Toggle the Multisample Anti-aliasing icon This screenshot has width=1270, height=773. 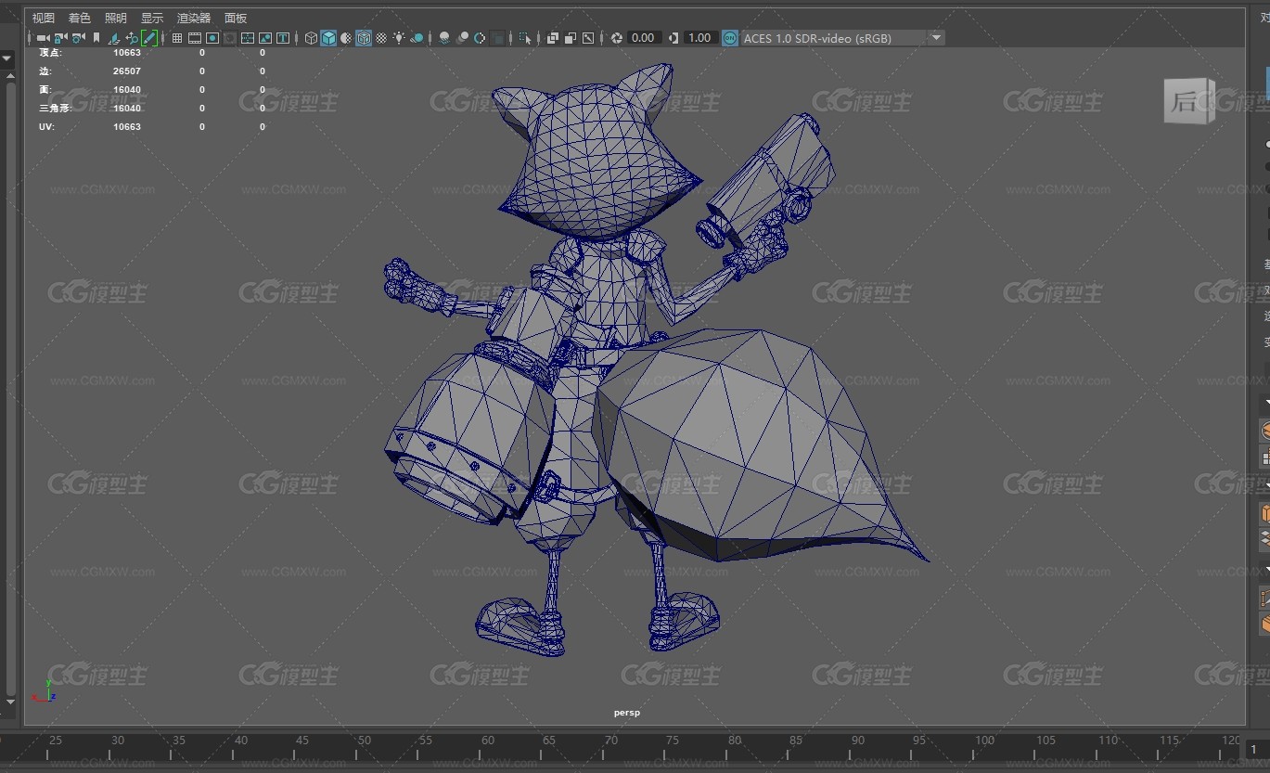click(x=480, y=38)
